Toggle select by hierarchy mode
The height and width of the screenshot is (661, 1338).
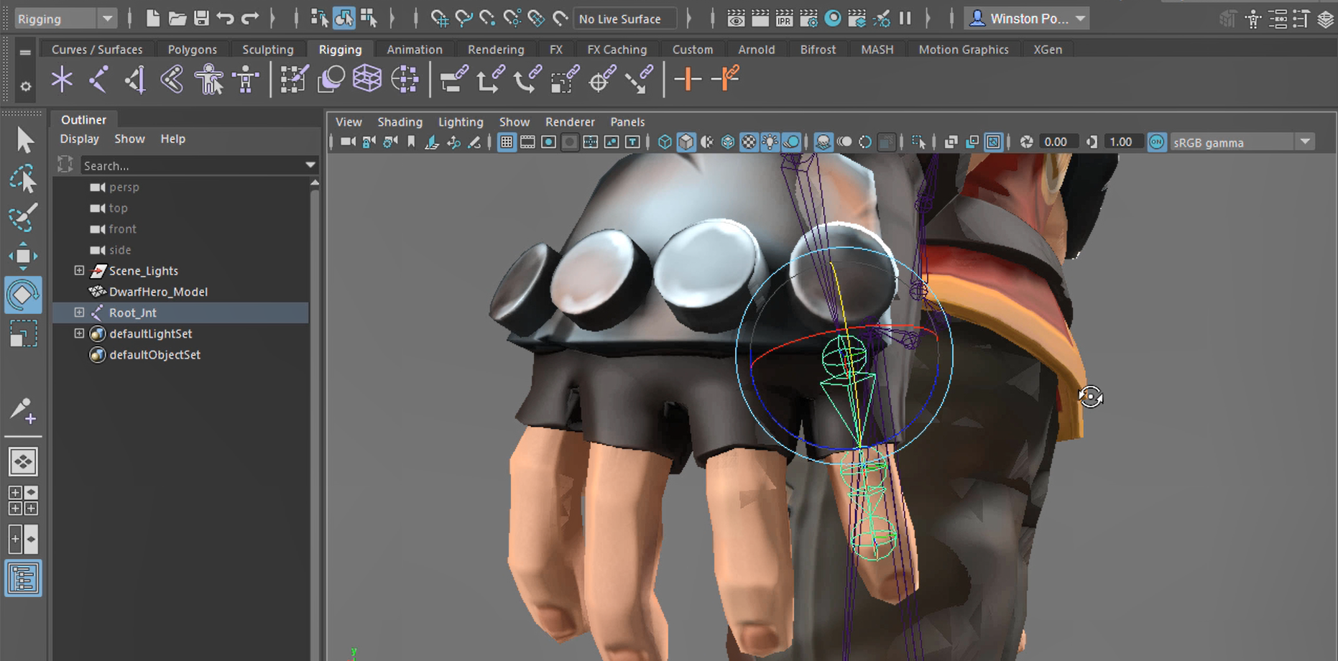pos(320,18)
